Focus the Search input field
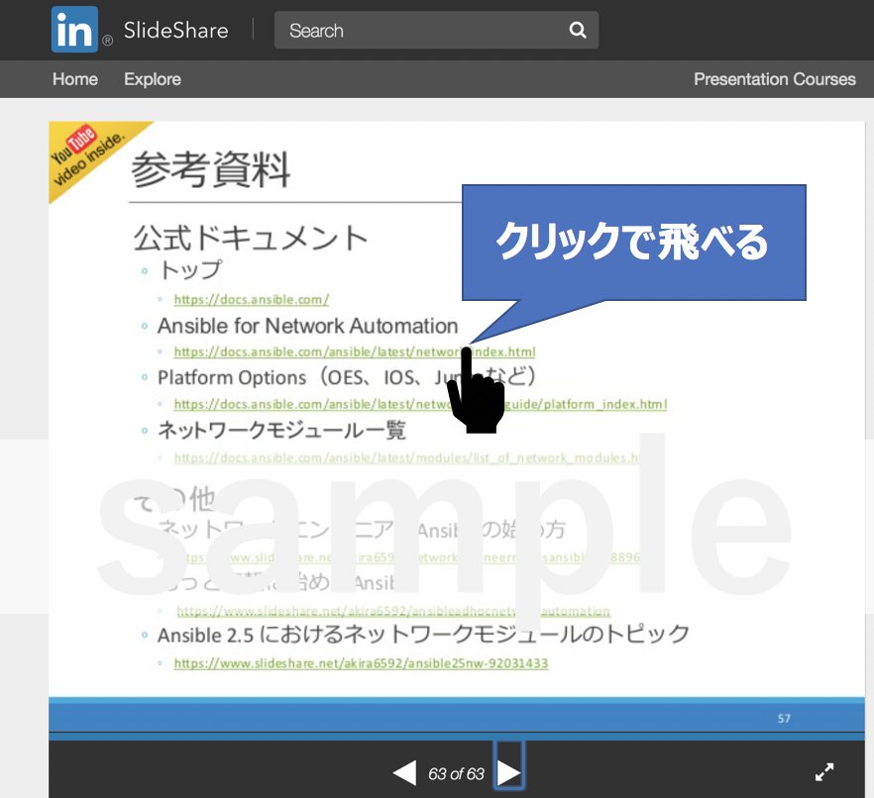This screenshot has height=798, width=874. 436,30
